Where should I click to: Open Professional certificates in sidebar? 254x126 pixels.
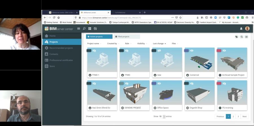[x=62, y=60]
